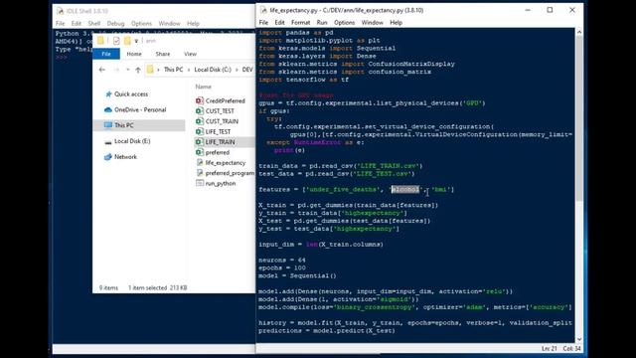Expand the chevron after Local Disk (C:)
The width and height of the screenshot is (636, 358).
point(237,70)
